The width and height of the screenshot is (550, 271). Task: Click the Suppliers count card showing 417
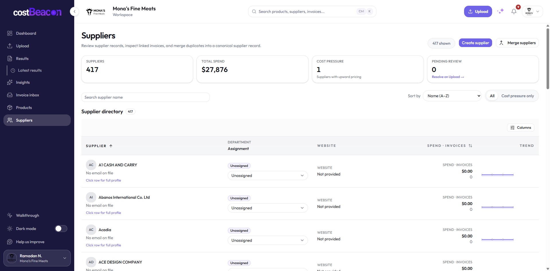click(137, 69)
